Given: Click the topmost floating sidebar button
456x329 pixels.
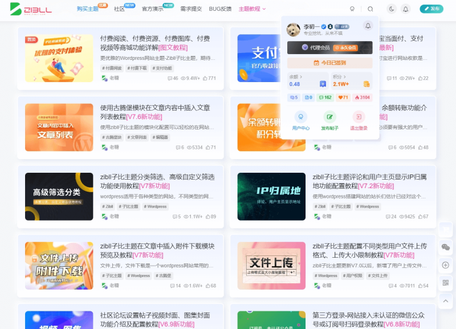Looking at the screenshot, I should [446, 229].
